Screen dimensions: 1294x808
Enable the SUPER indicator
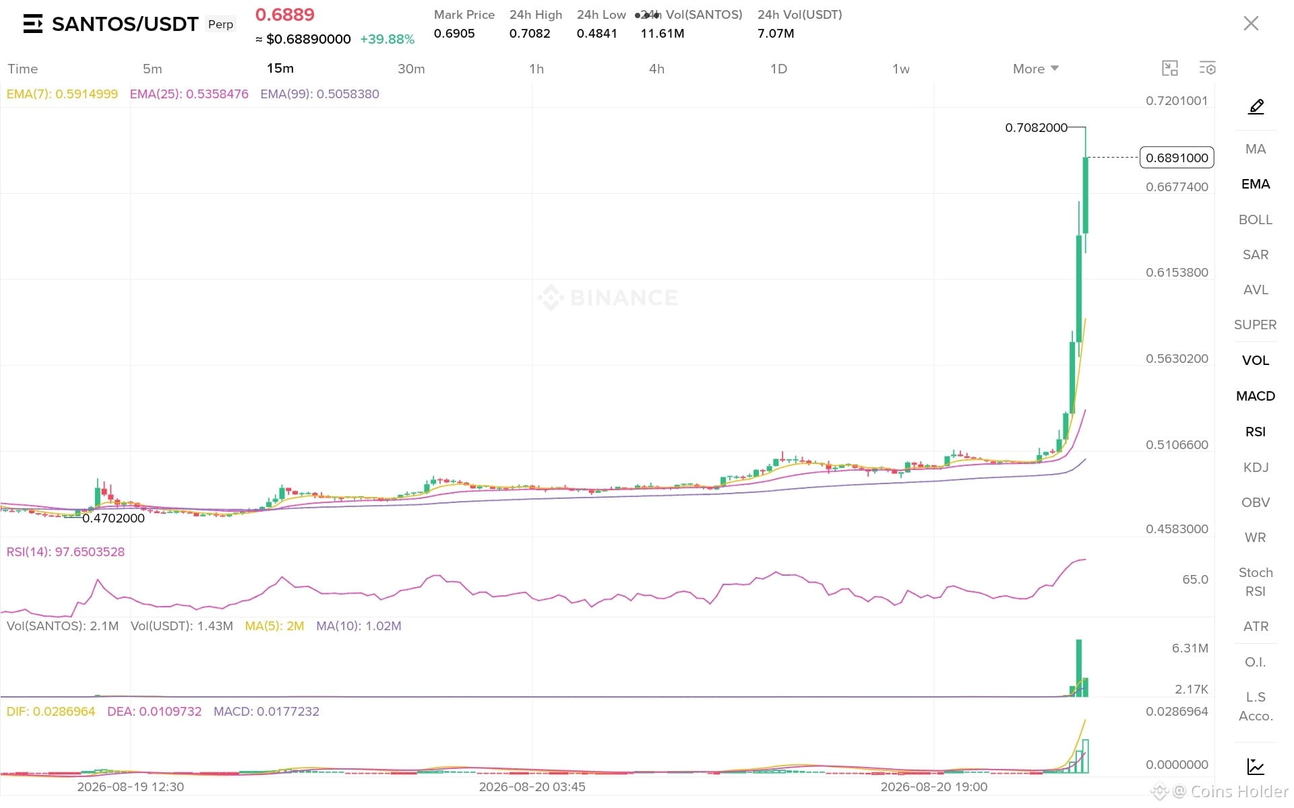pos(1256,325)
